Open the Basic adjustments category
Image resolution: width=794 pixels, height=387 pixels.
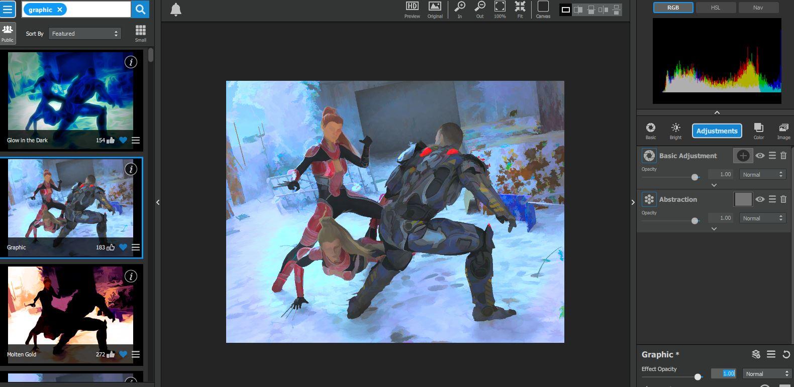pos(651,131)
